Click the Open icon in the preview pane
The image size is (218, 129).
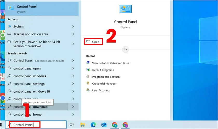click(x=88, y=41)
